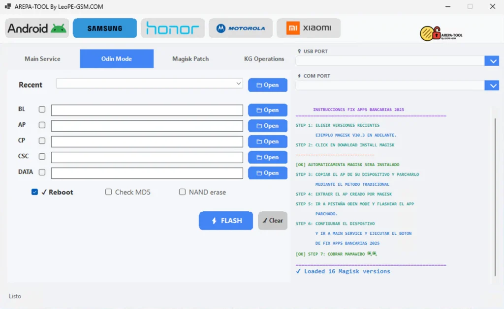
Task: Switch to the Motorola brand button
Action: tap(241, 28)
